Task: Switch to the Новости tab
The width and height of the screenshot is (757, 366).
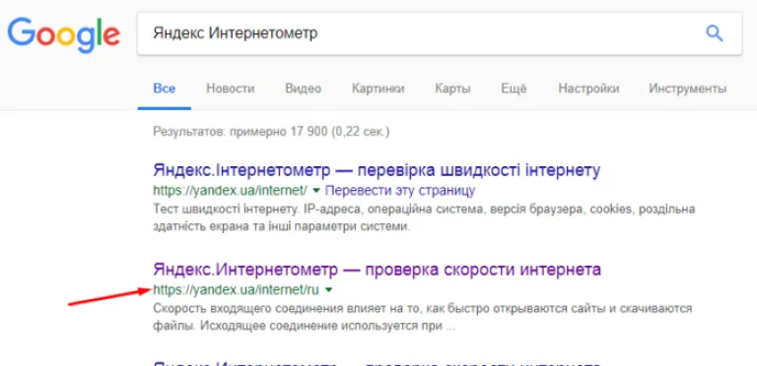Action: [x=231, y=89]
